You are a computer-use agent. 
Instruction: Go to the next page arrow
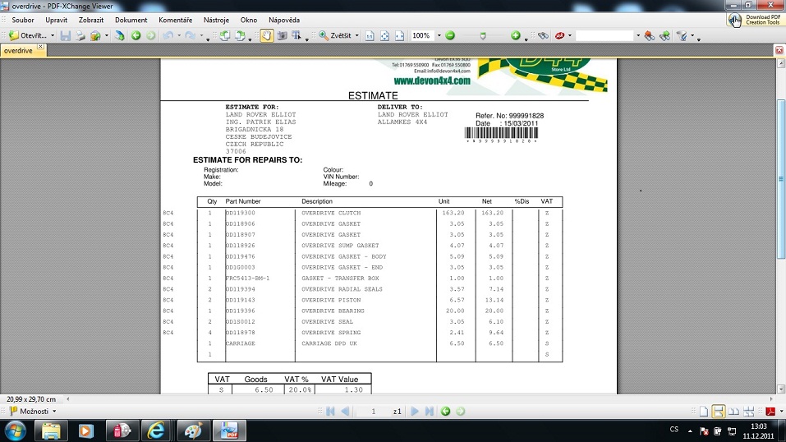point(415,411)
